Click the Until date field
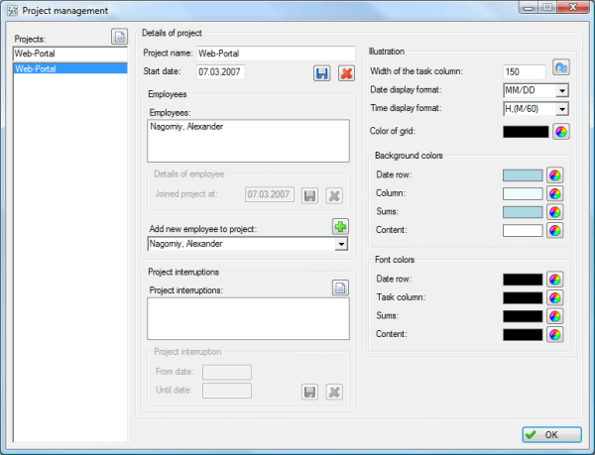595x455 pixels. tap(227, 391)
